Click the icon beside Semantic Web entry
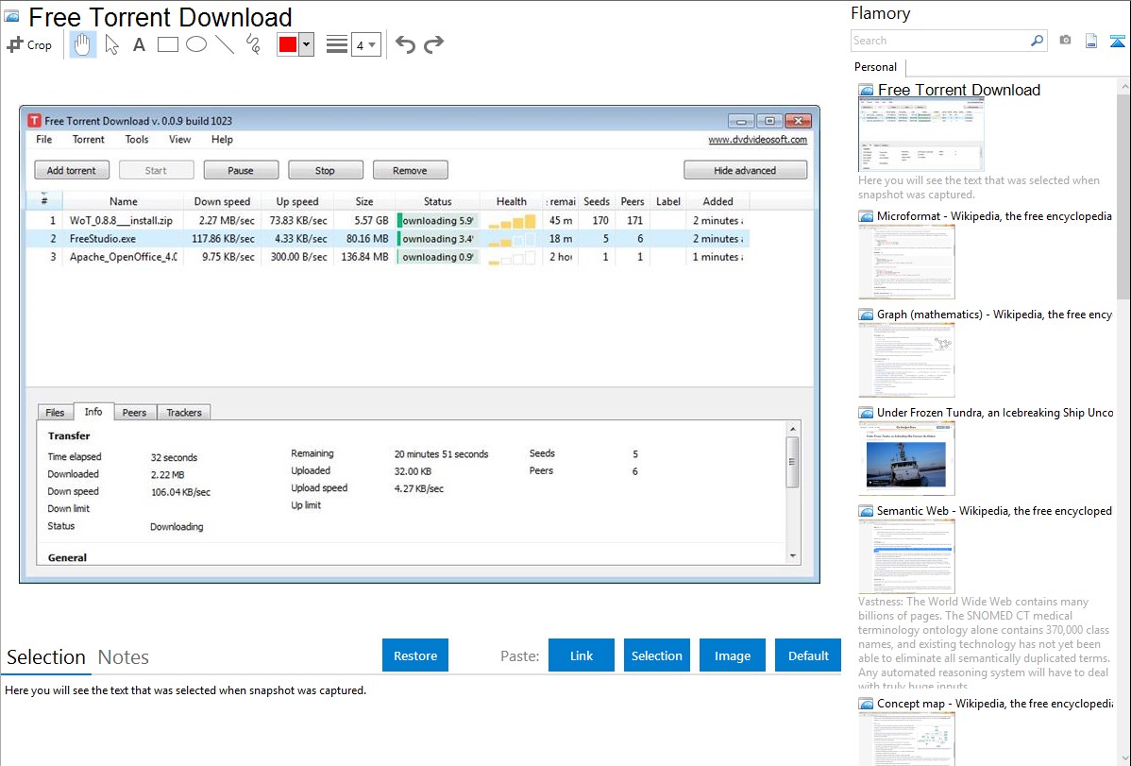1131x766 pixels. (x=866, y=511)
